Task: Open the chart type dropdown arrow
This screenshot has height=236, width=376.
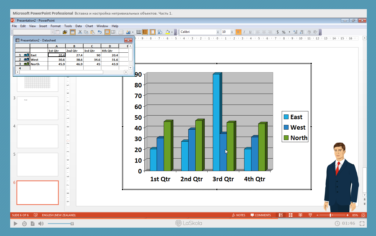Action: 133,32
